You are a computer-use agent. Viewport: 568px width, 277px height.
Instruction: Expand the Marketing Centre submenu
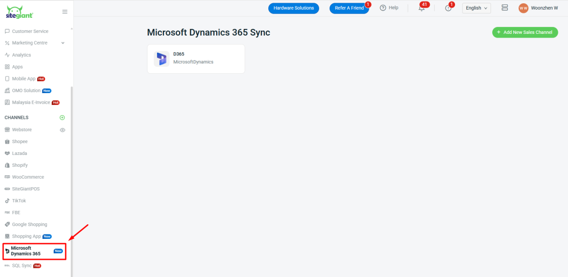63,43
